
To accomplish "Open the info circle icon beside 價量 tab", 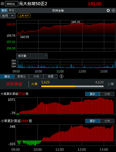I will 61,77.
